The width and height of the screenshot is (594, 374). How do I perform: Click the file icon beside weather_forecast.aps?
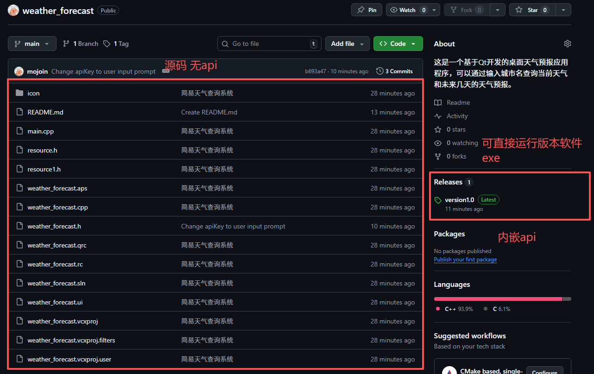[19, 188]
